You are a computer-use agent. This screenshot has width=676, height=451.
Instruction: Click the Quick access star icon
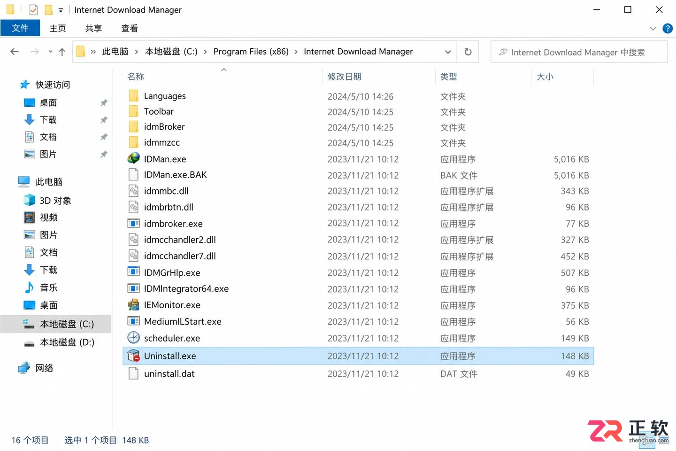(24, 85)
